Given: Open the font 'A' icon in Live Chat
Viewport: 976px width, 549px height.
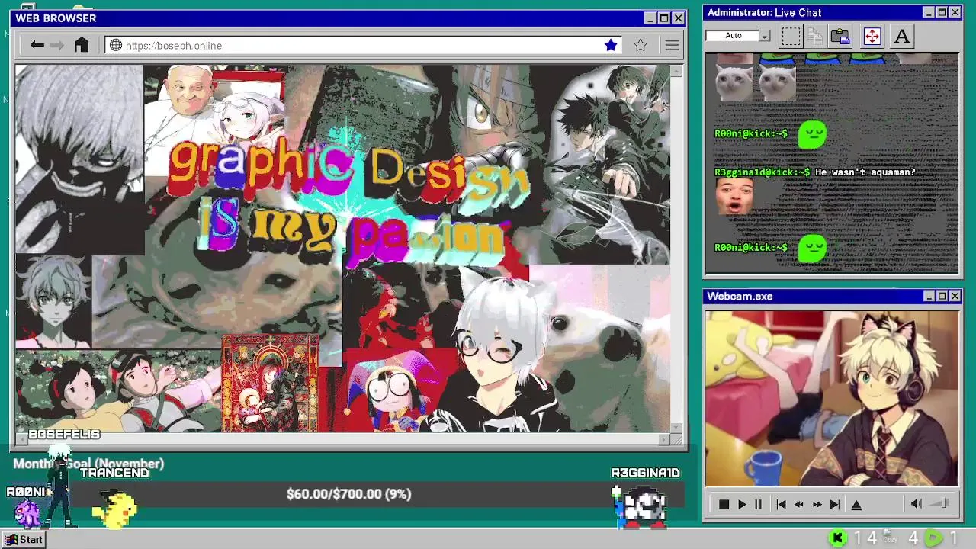Looking at the screenshot, I should click(x=902, y=36).
